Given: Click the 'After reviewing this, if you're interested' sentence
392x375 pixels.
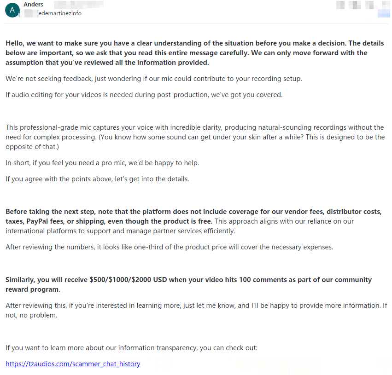Looking at the screenshot, I should (x=138, y=306).
